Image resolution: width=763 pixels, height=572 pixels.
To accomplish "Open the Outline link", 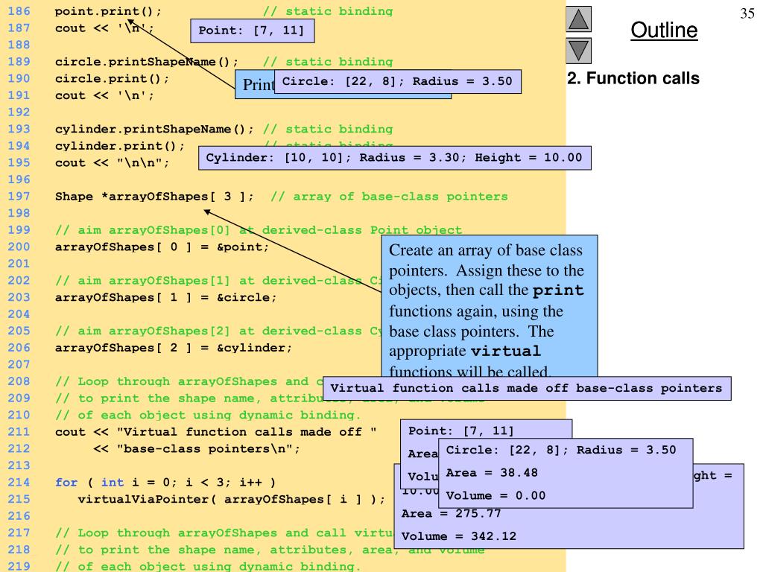I will click(664, 30).
